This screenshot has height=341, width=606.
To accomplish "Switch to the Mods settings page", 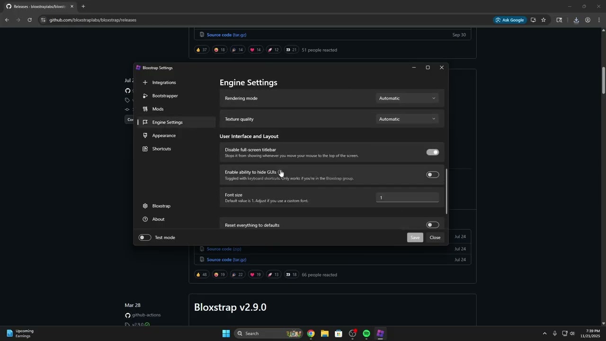I will pos(176,109).
